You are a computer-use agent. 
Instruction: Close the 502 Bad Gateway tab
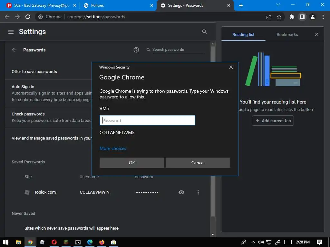click(x=75, y=5)
